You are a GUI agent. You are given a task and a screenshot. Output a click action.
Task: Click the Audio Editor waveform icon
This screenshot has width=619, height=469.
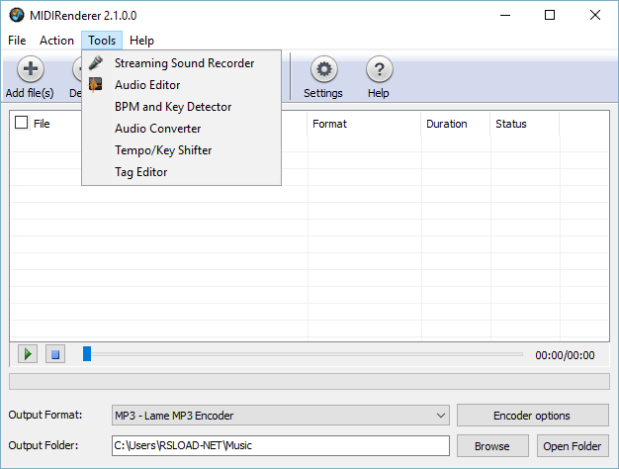[95, 84]
